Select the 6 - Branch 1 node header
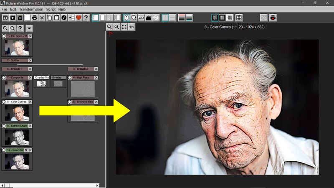 [14, 69]
